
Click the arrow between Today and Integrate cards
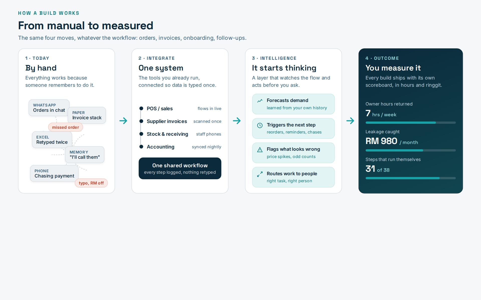pyautogui.click(x=123, y=121)
